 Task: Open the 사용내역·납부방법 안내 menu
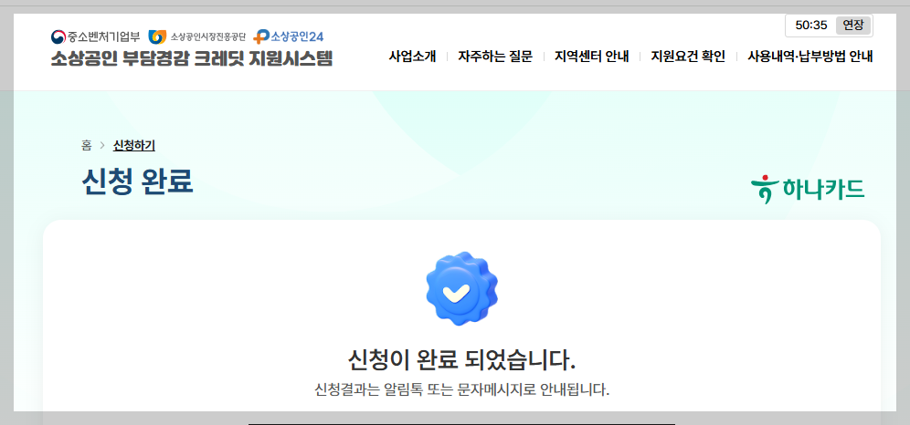(x=810, y=57)
